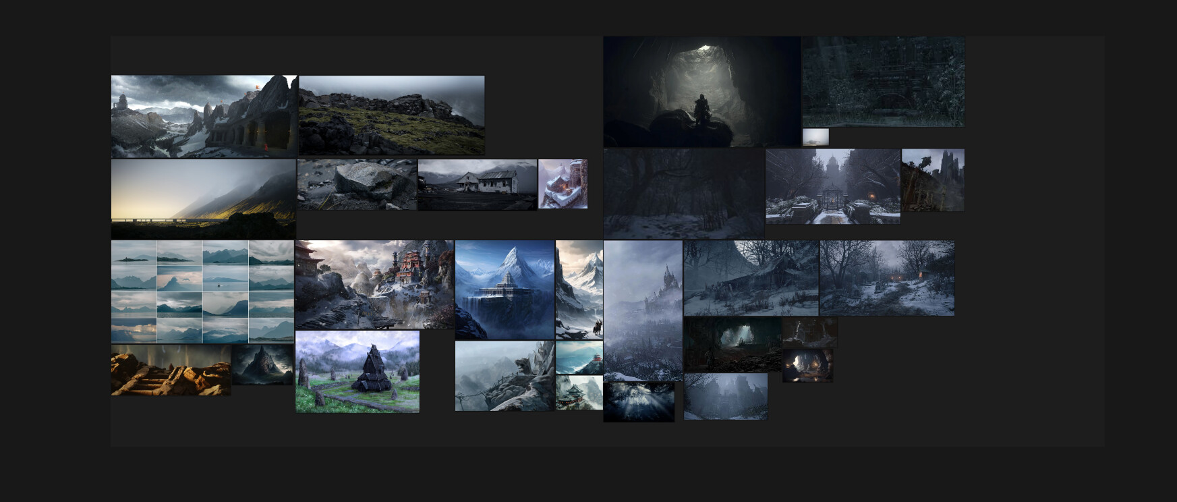The width and height of the screenshot is (1177, 502).
Task: Click the black wooden stave hut on green meadow
Action: point(357,371)
